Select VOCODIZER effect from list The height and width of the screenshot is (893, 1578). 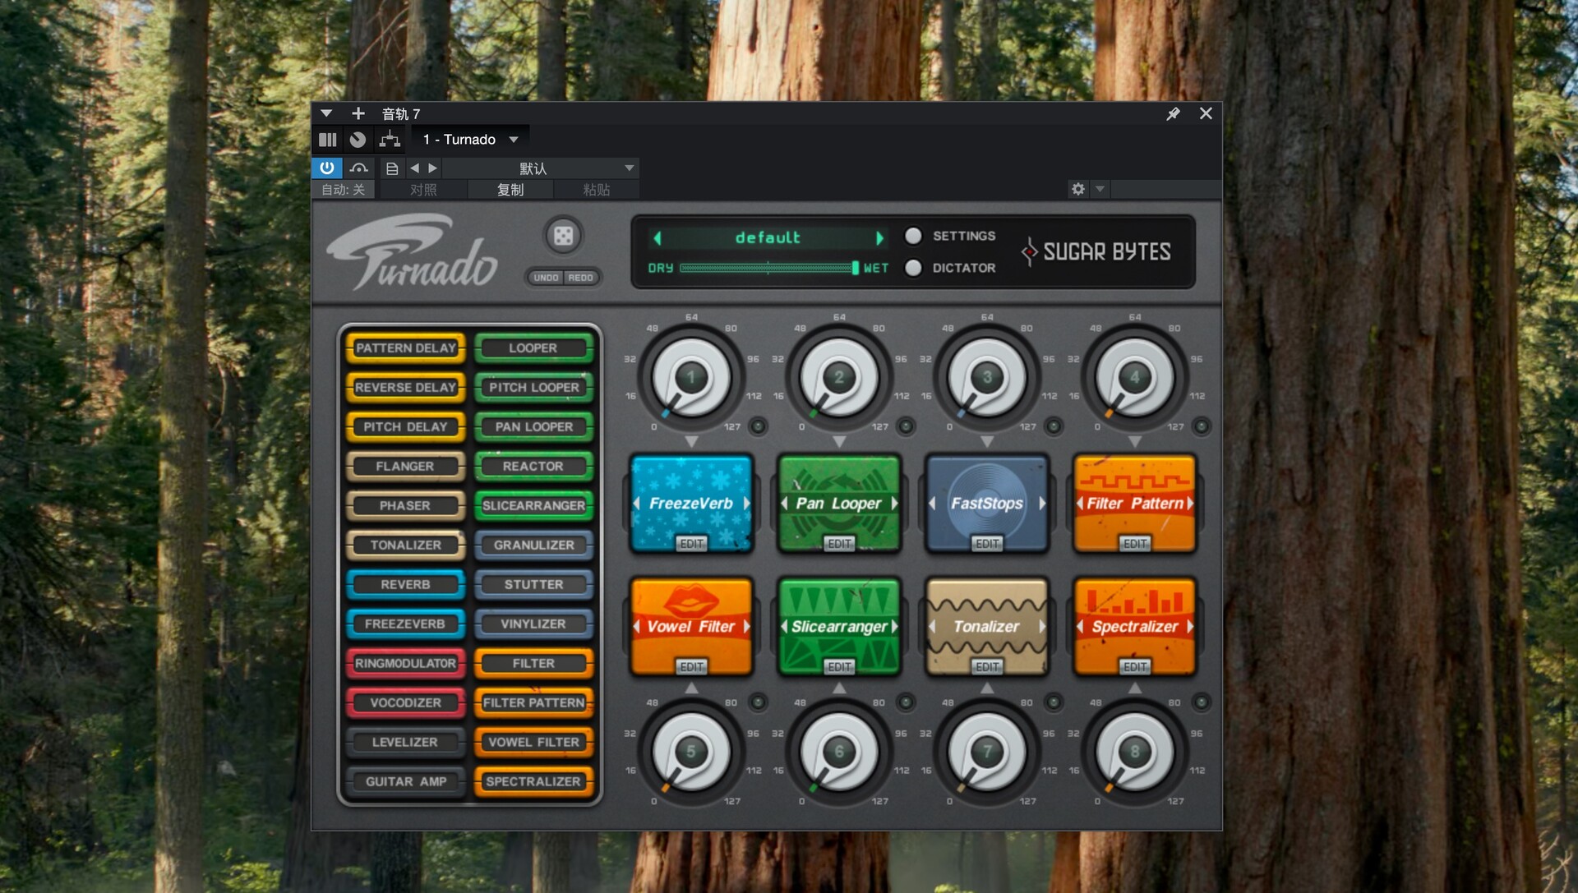tap(406, 703)
